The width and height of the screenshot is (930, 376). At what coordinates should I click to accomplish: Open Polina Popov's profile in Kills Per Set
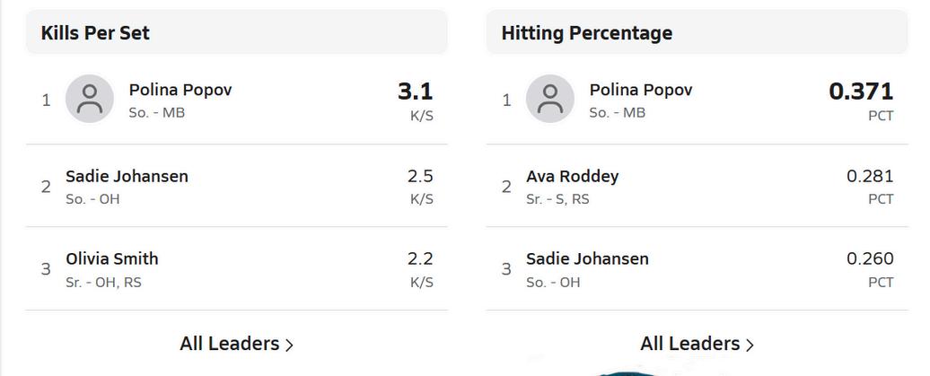pyautogui.click(x=180, y=90)
